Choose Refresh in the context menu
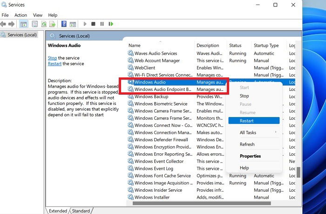Image resolution: width=326 pixels, height=214 pixels. click(254, 144)
